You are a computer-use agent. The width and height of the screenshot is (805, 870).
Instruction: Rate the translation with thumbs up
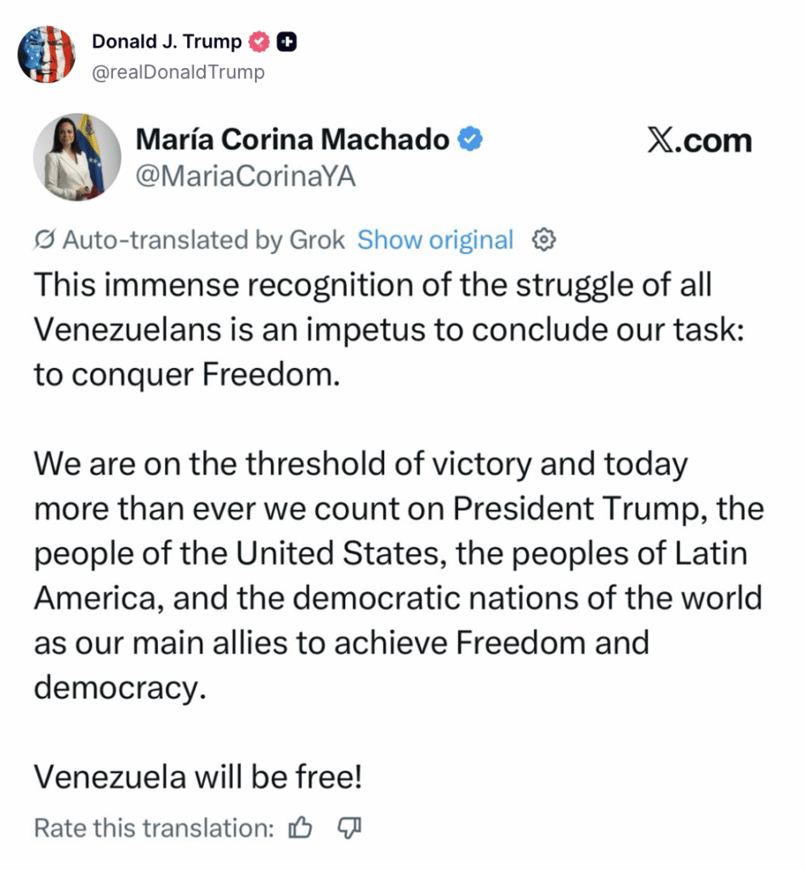(301, 828)
